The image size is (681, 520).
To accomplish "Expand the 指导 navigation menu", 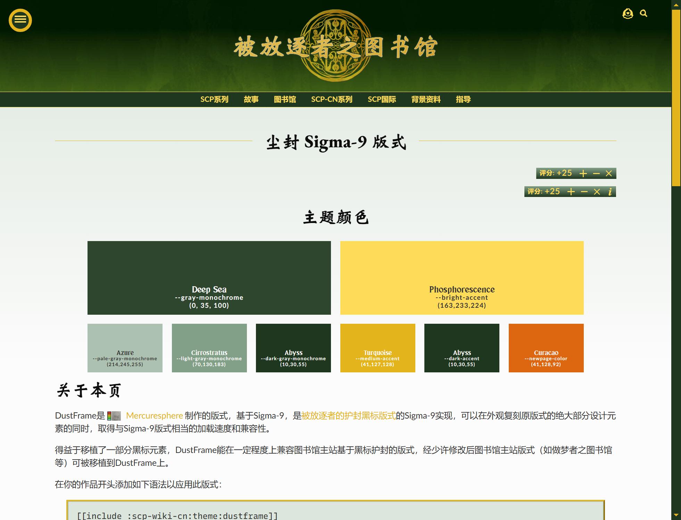I will [x=463, y=99].
